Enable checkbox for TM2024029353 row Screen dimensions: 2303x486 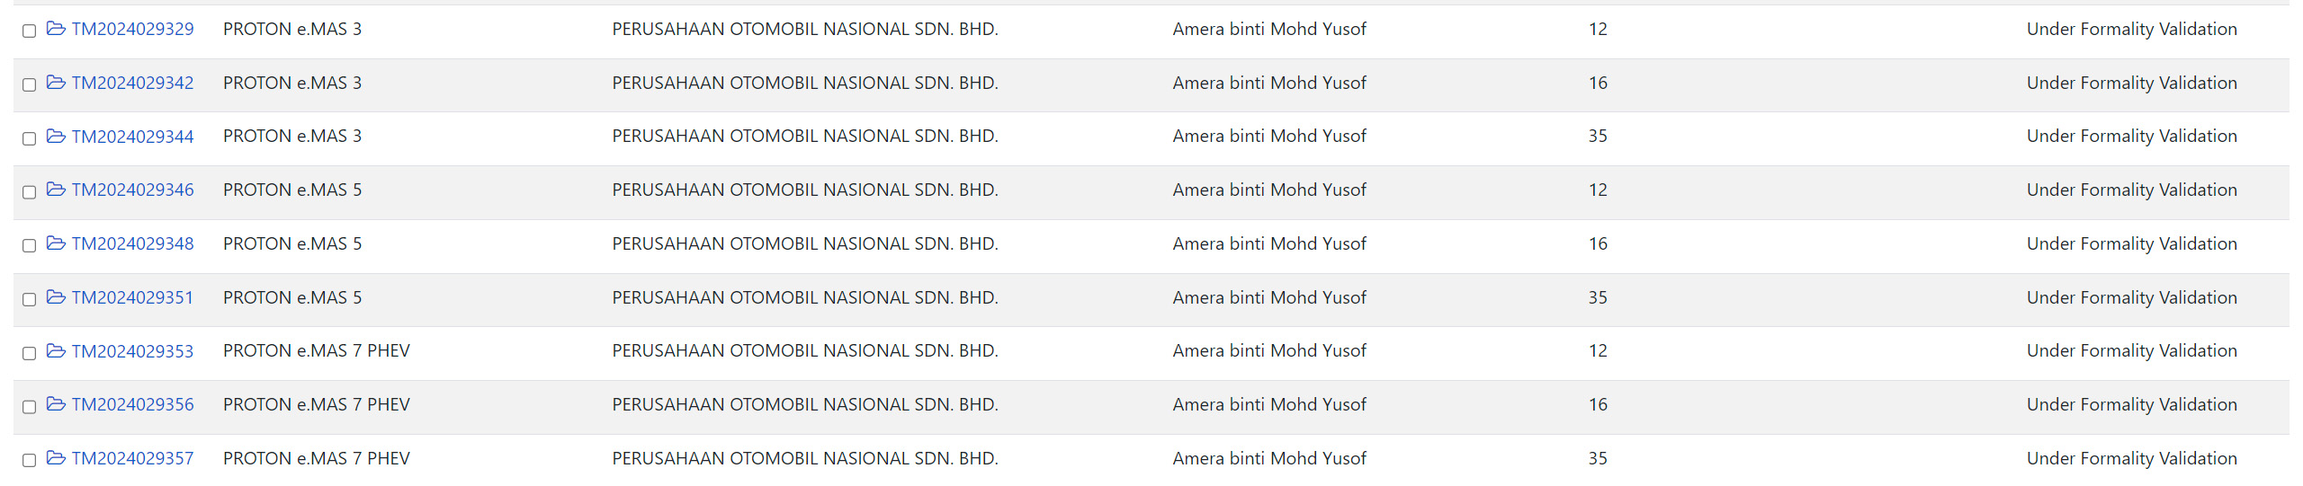(x=29, y=353)
